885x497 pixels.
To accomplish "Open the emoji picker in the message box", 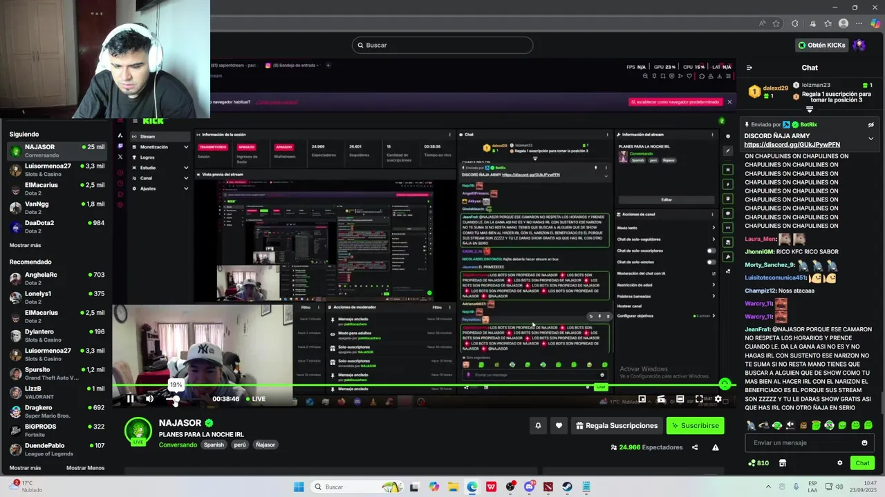I will point(864,443).
